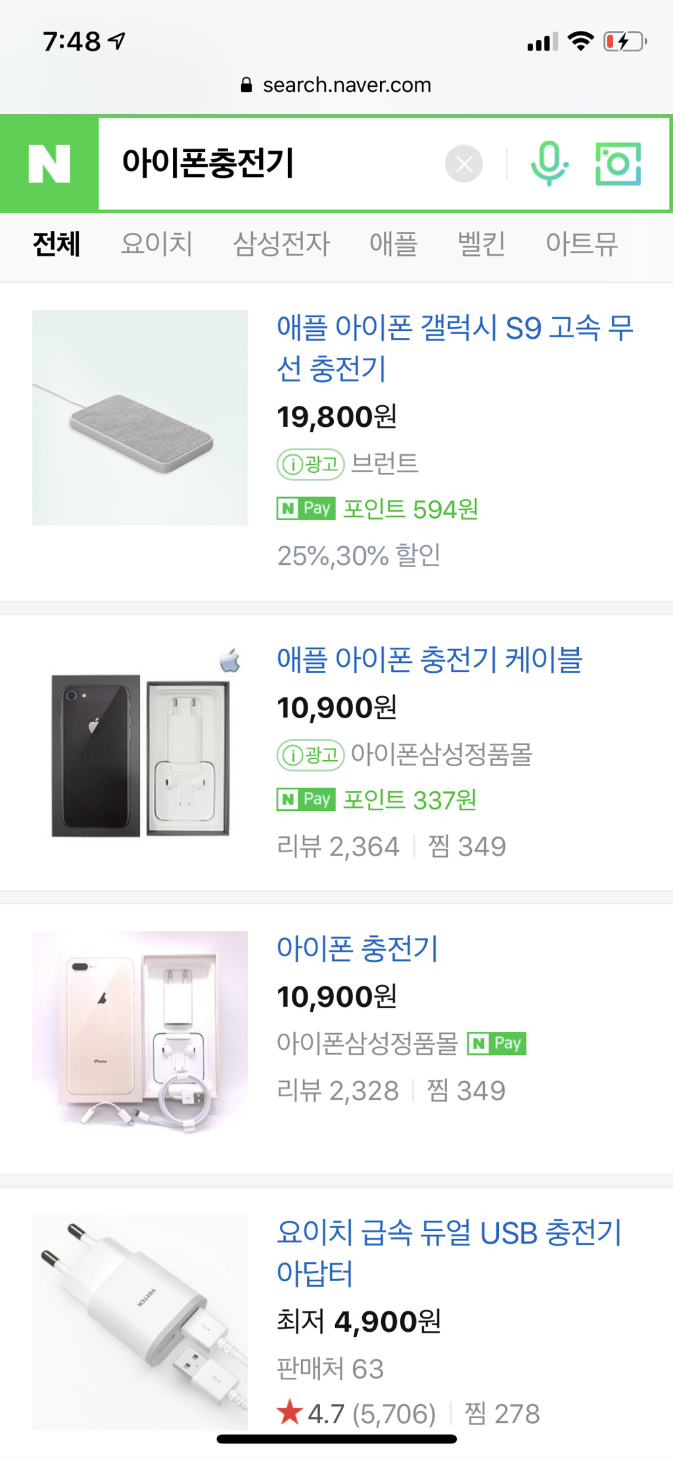The width and height of the screenshot is (673, 1458).
Task: Switch to the 요이치 brand tab
Action: 156,244
